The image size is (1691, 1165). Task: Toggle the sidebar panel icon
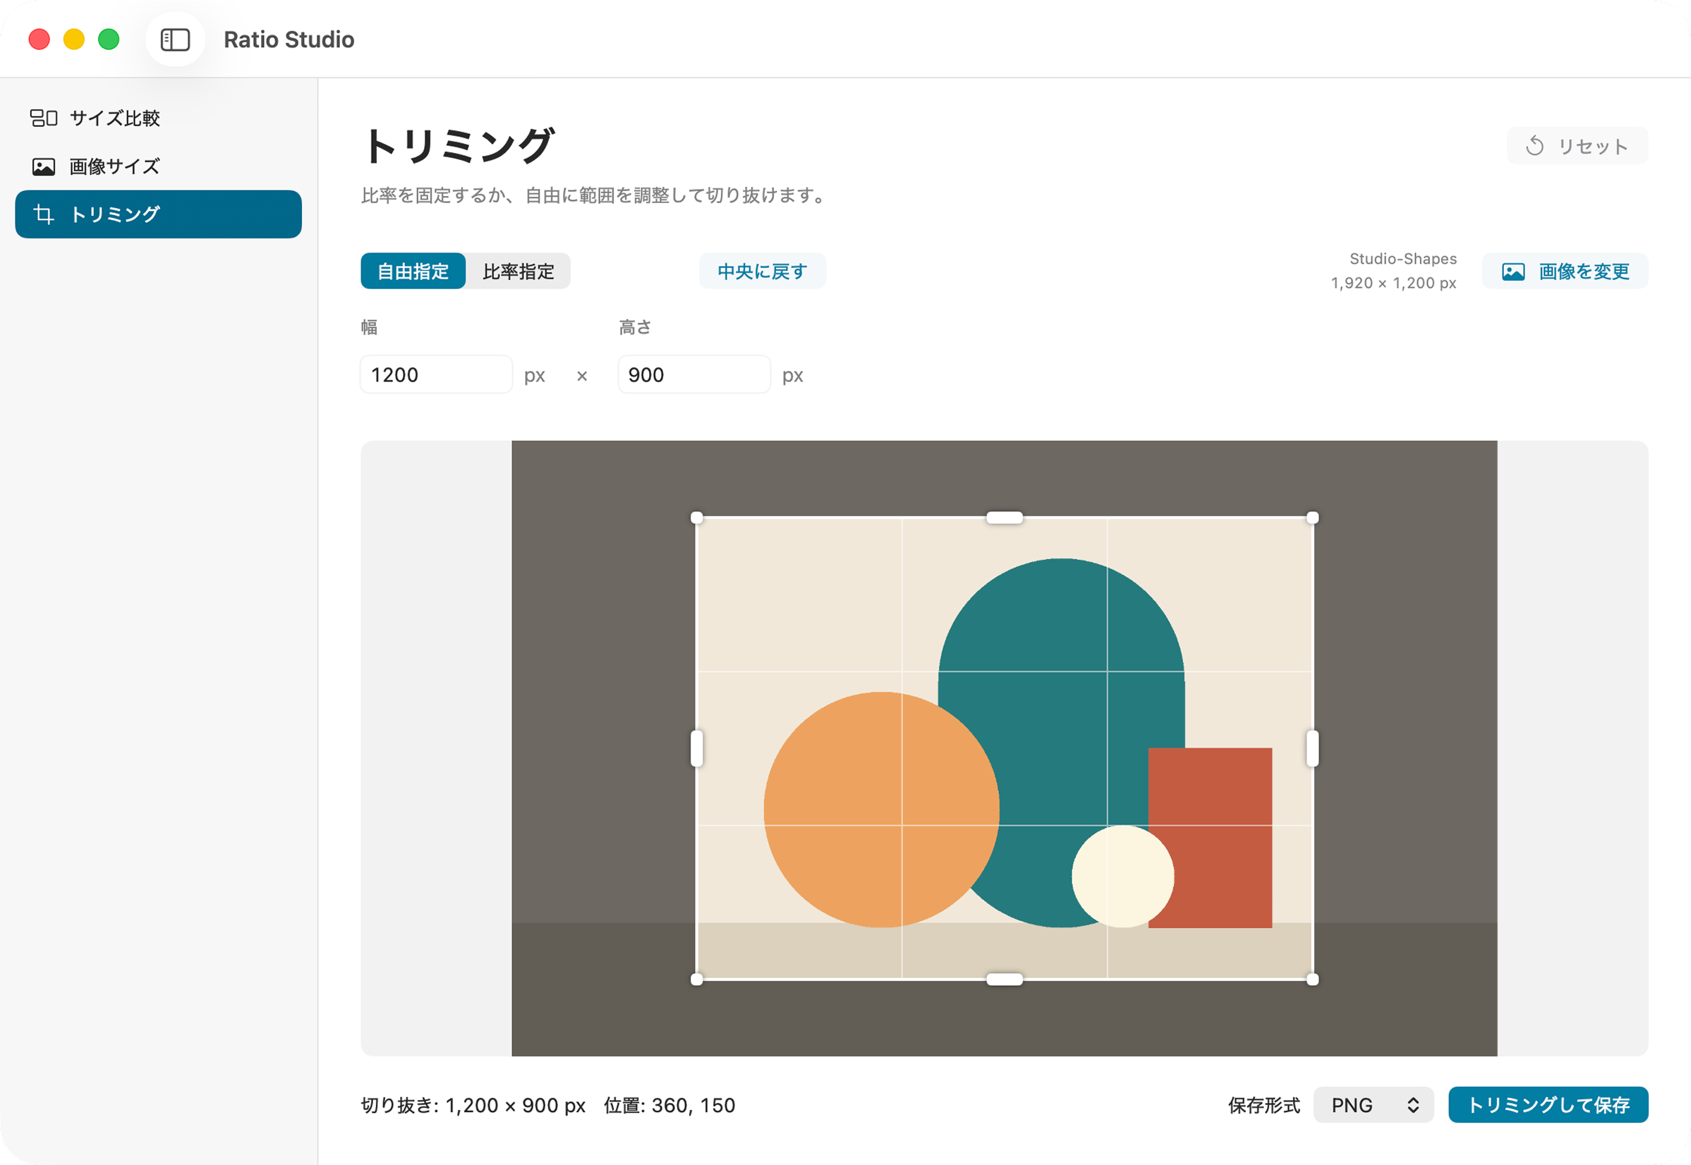175,39
